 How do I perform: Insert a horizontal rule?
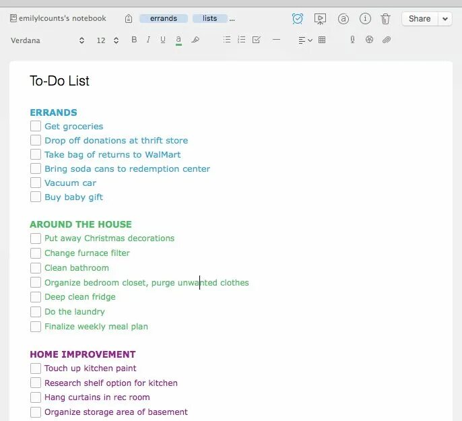pyautogui.click(x=276, y=40)
